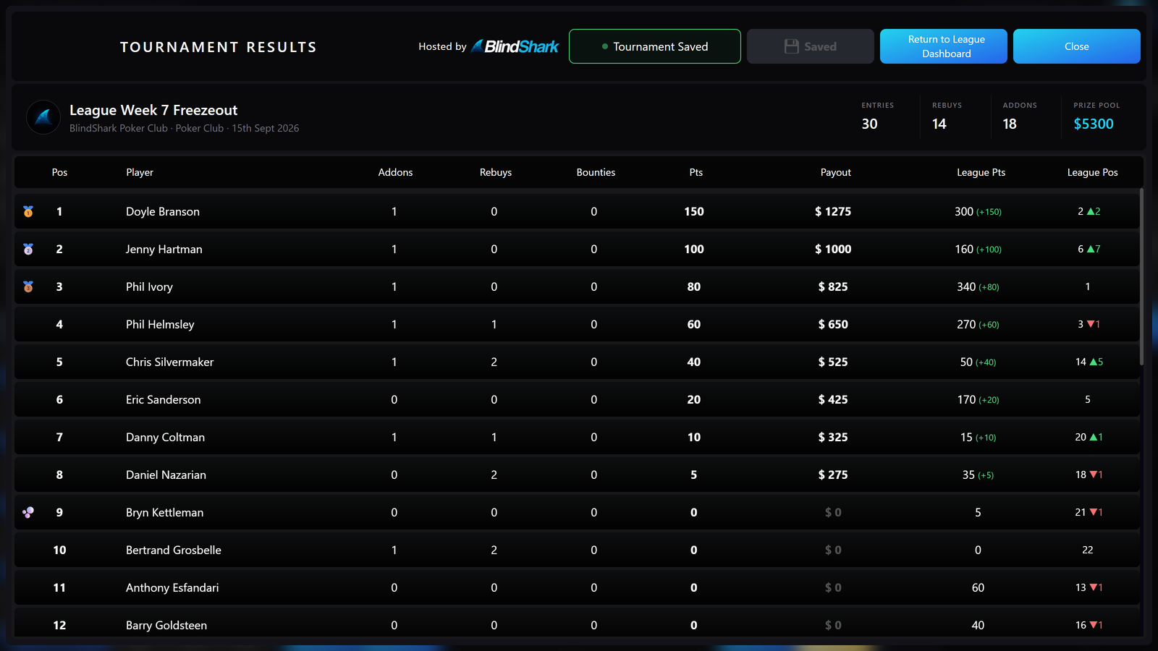Close the tournament results screen

point(1077,46)
